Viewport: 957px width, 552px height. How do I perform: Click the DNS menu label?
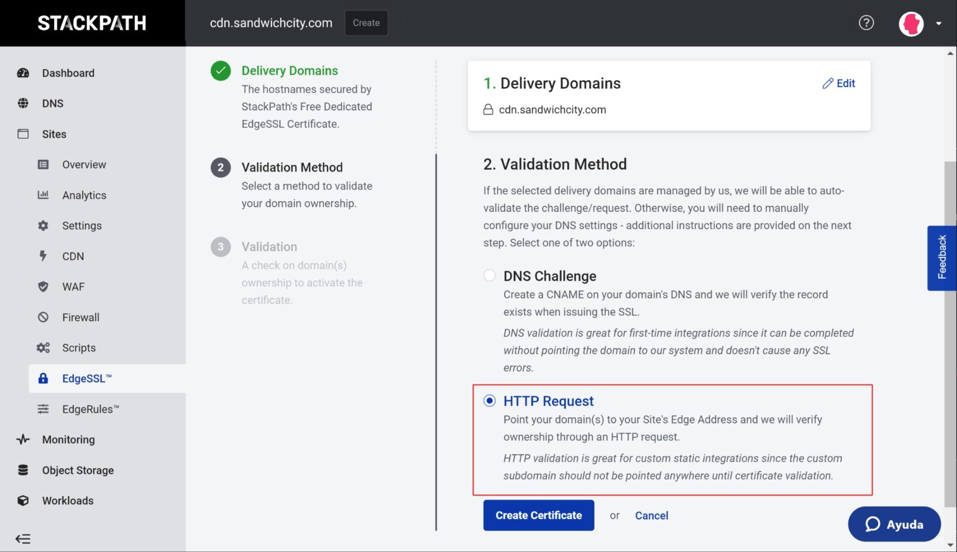coord(53,103)
